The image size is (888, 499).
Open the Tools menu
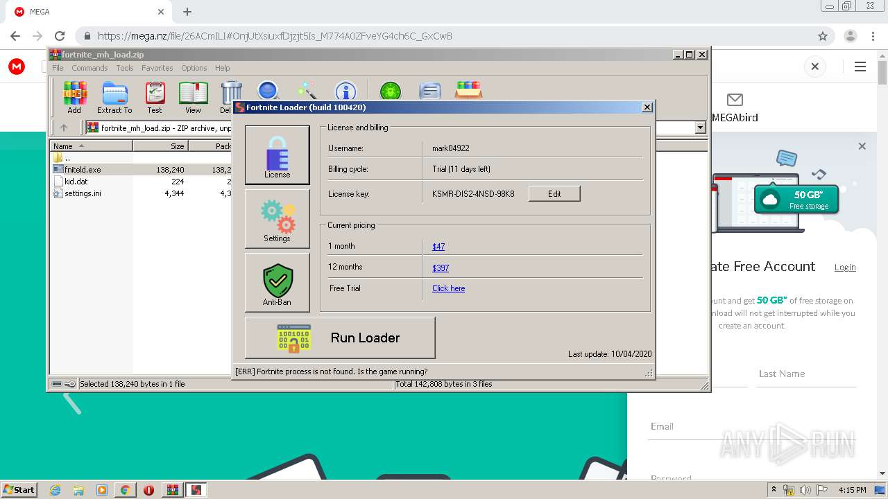pos(125,68)
